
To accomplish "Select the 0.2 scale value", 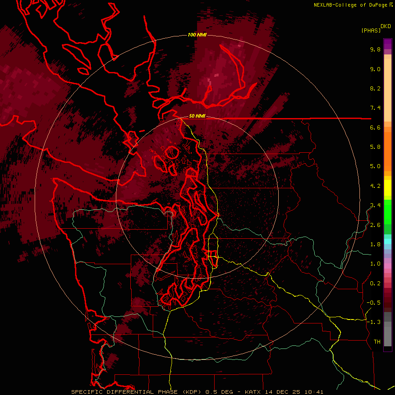I will click(x=375, y=284).
